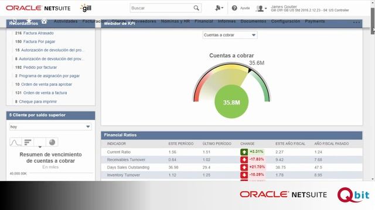This screenshot has height=210, width=375.
Task: Click the 35.6M gauge threshold label
Action: click(257, 63)
